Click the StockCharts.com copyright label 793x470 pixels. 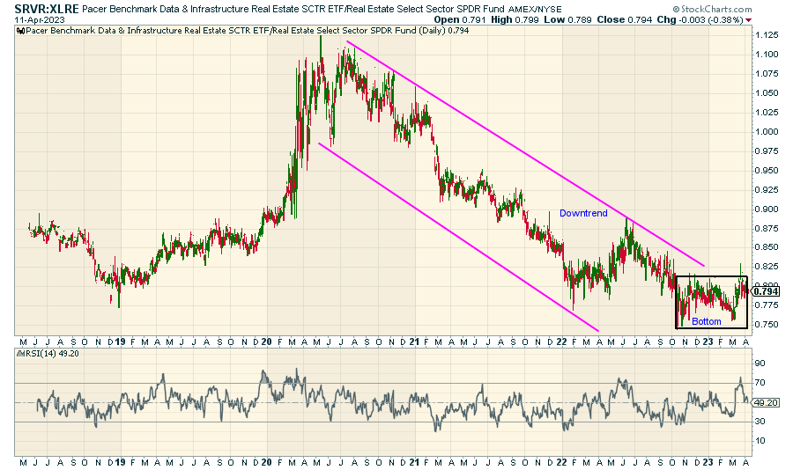(x=712, y=9)
